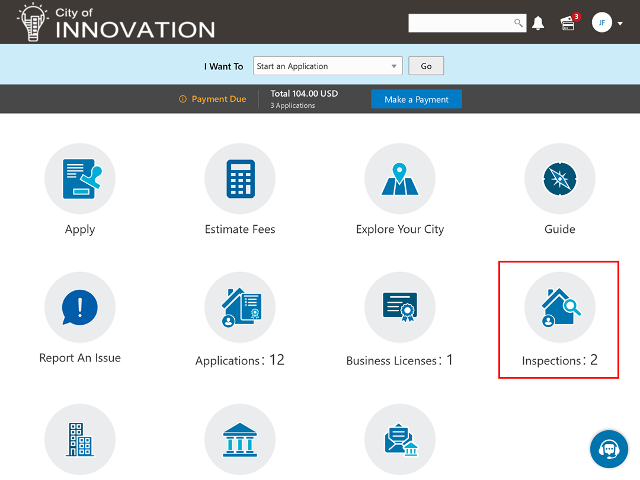Click the Payment Due text

pyautogui.click(x=219, y=99)
